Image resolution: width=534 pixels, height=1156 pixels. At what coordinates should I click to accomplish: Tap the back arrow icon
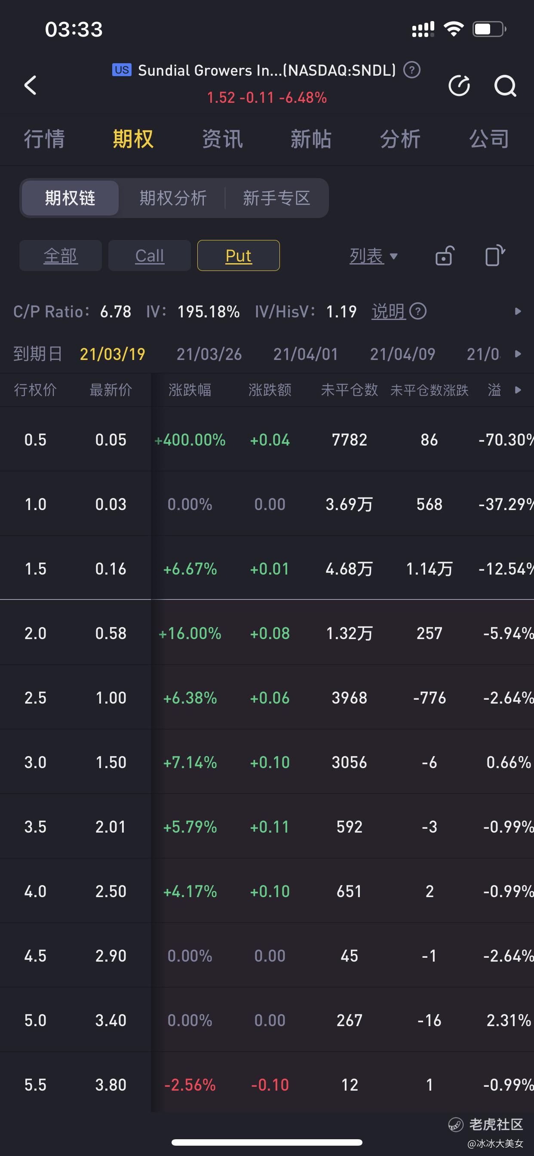point(30,85)
